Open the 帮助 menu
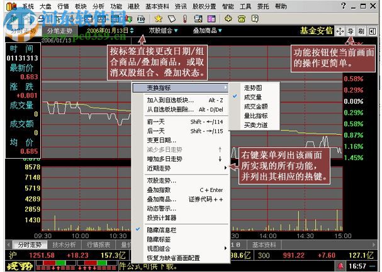The image size is (382, 272). coord(281,6)
